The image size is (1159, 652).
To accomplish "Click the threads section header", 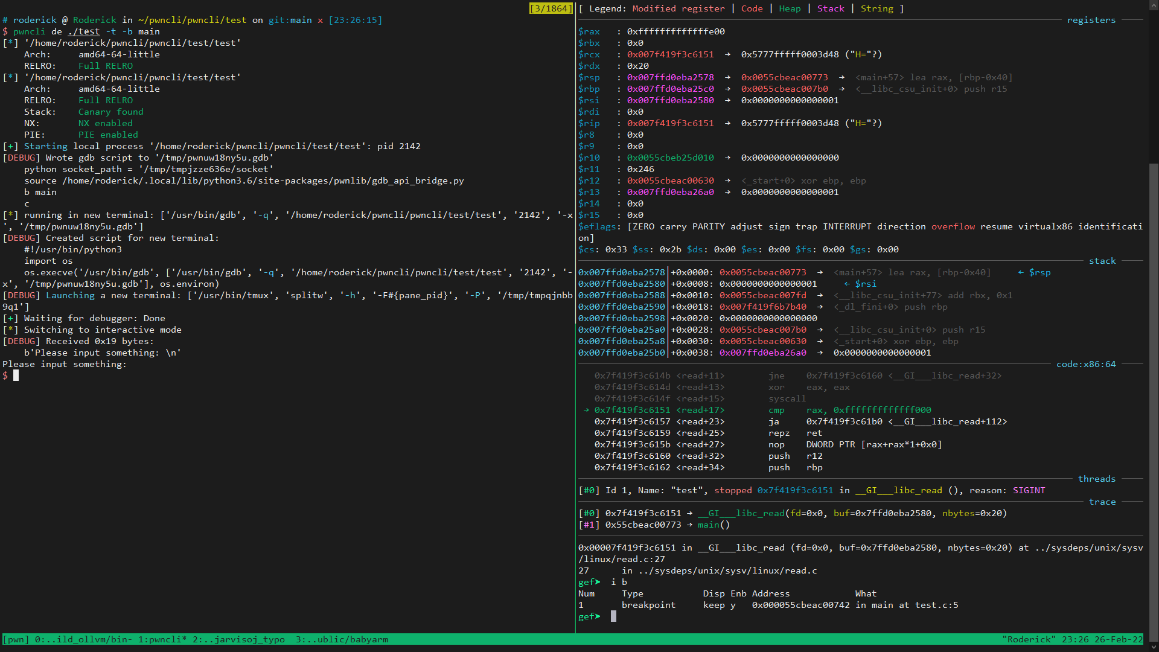I will point(1096,479).
